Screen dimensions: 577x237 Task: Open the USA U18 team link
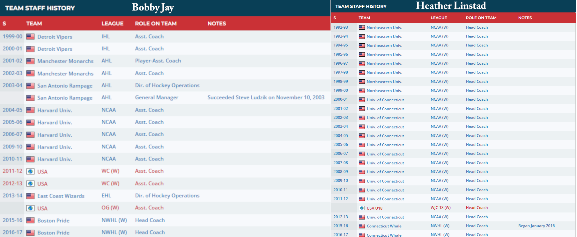click(x=374, y=208)
